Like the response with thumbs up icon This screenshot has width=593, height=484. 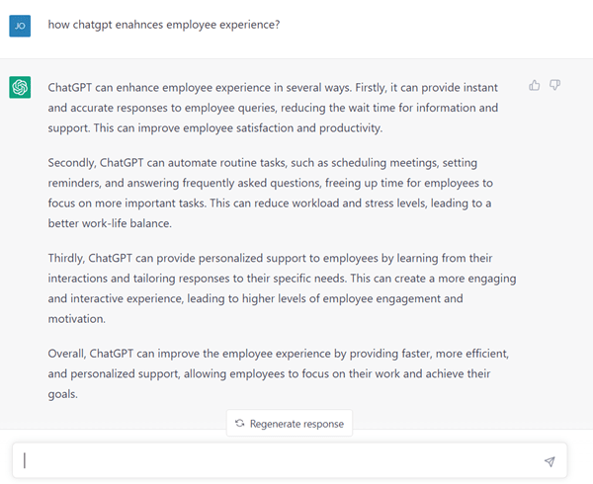click(534, 85)
